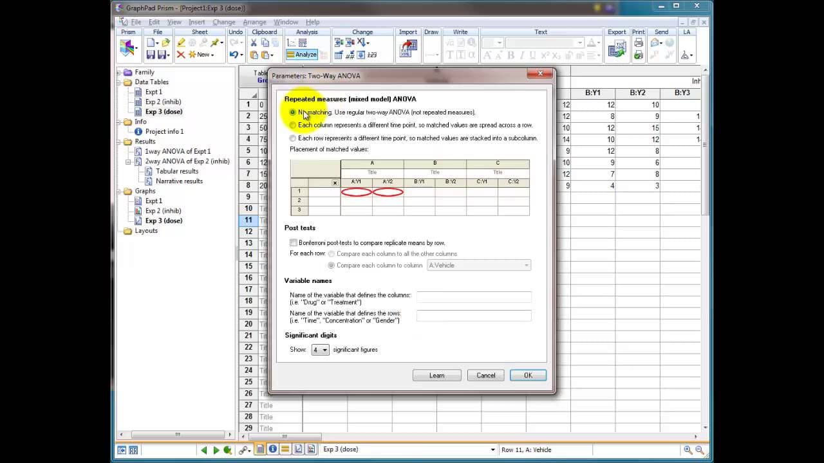Select Layouts folder in navigator
824x463 pixels.
pyautogui.click(x=146, y=230)
